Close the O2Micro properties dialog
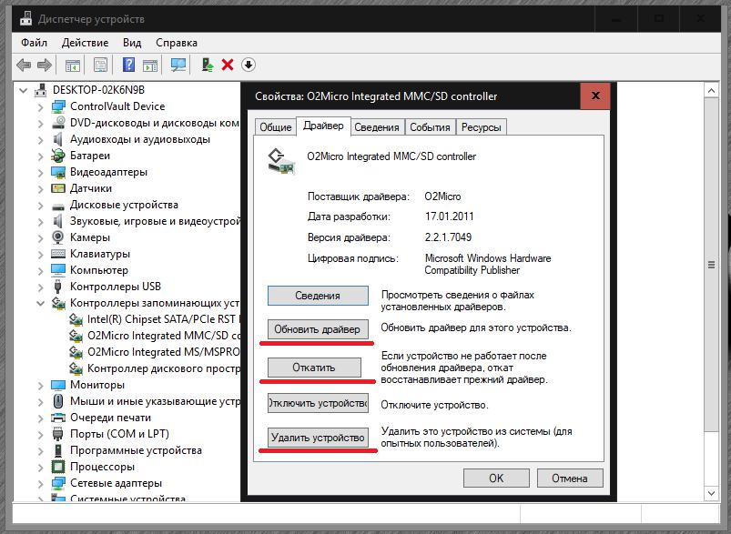Viewport: 731px width, 534px height. click(595, 96)
